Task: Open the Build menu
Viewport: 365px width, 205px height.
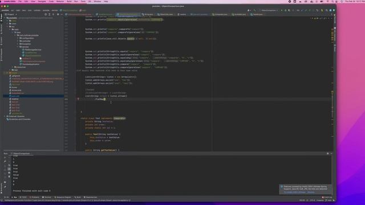Action: (69, 1)
